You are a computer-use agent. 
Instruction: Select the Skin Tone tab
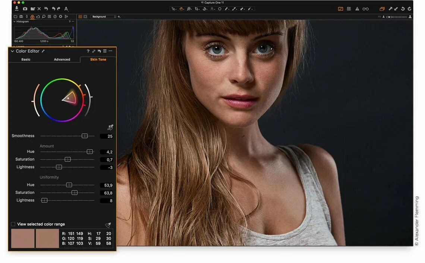(x=98, y=59)
